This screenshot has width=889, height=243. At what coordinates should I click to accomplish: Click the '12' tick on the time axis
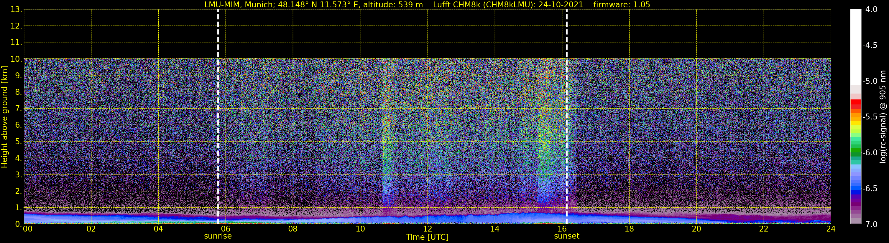pos(427,229)
